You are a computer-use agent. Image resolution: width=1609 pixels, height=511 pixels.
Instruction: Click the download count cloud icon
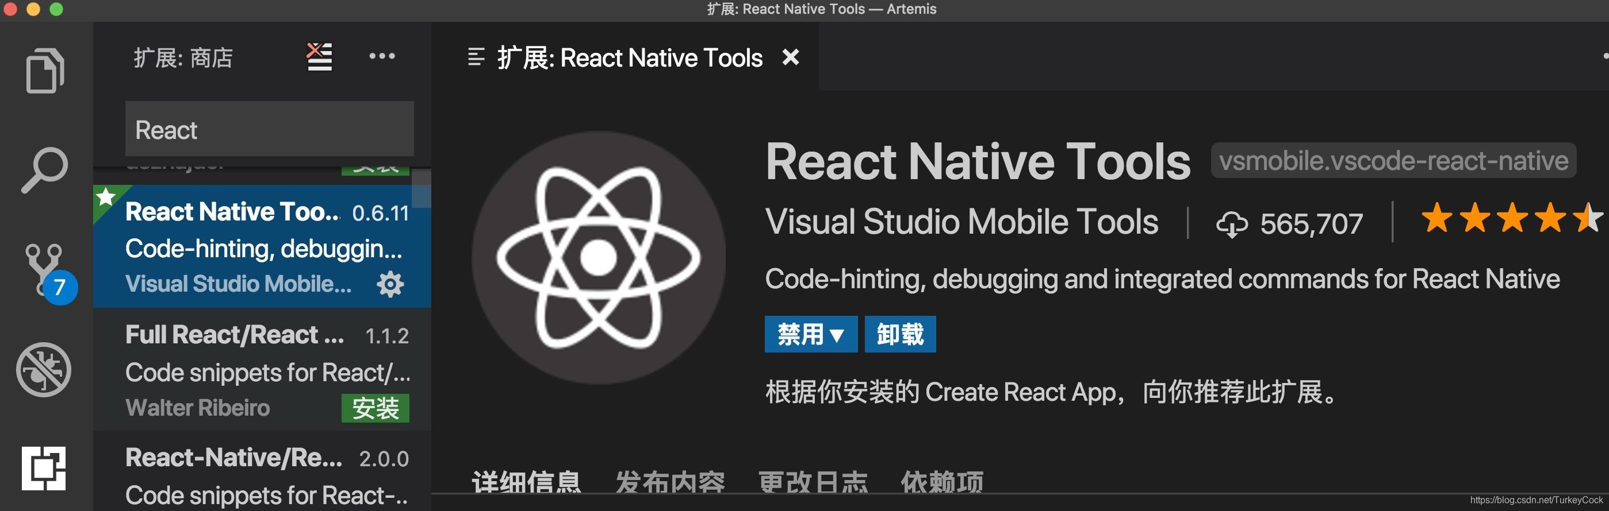1231,224
